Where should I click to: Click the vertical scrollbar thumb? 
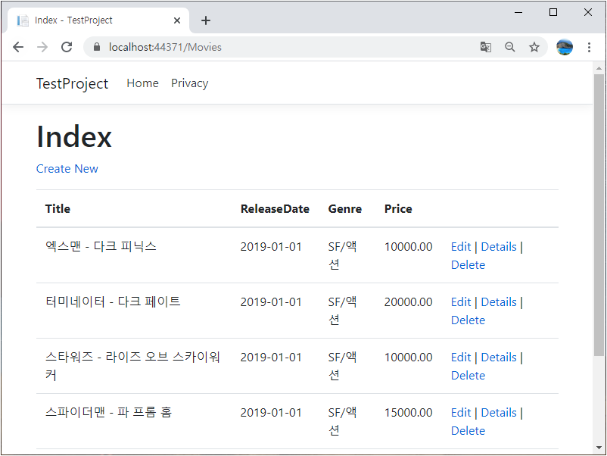pyautogui.click(x=599, y=215)
